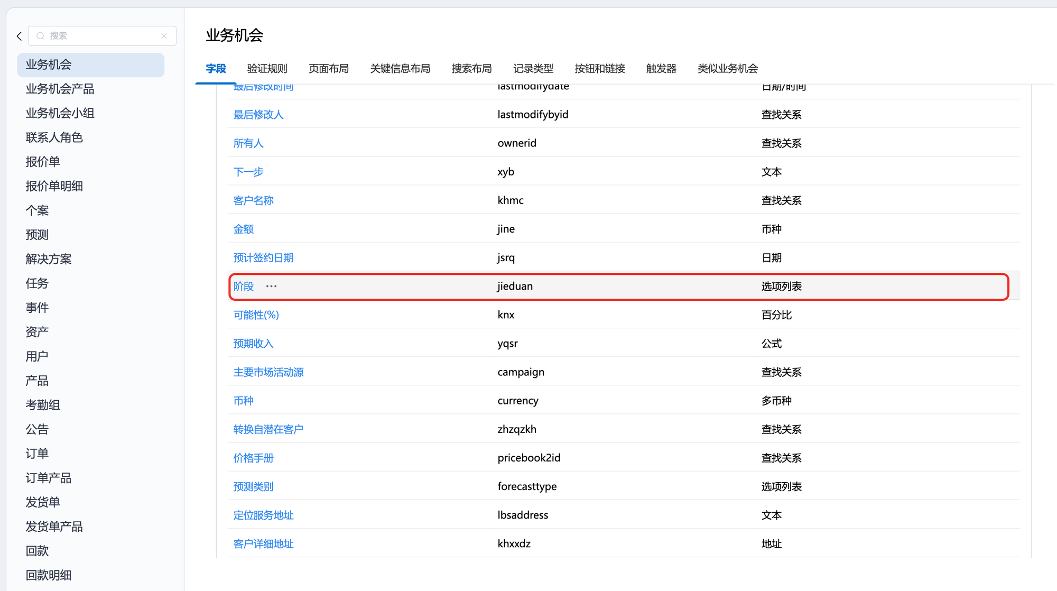
Task: Switch to the 验证规则 tab
Action: [267, 69]
